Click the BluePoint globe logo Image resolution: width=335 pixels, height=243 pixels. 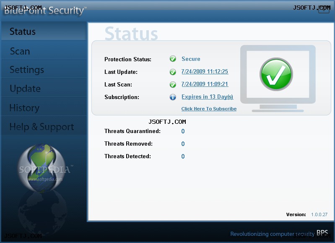pos(42,168)
